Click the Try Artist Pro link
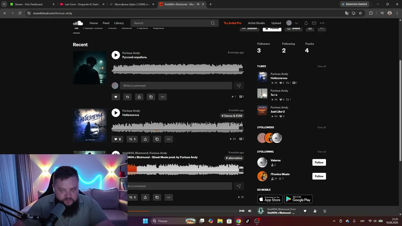402x226 pixels. coord(232,23)
